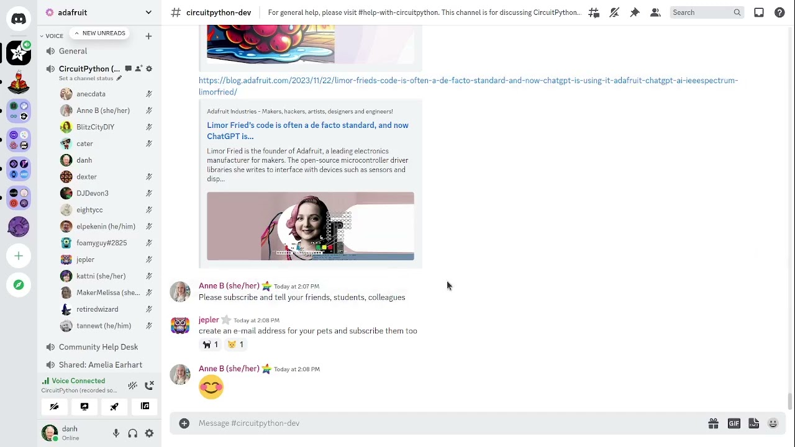This screenshot has width=795, height=447.
Task: Open the soundboard
Action: click(x=145, y=407)
